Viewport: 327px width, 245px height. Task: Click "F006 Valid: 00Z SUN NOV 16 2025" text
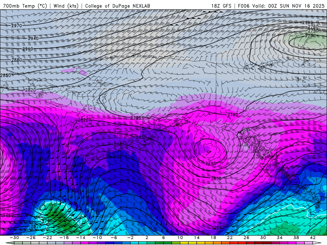pyautogui.click(x=281, y=6)
